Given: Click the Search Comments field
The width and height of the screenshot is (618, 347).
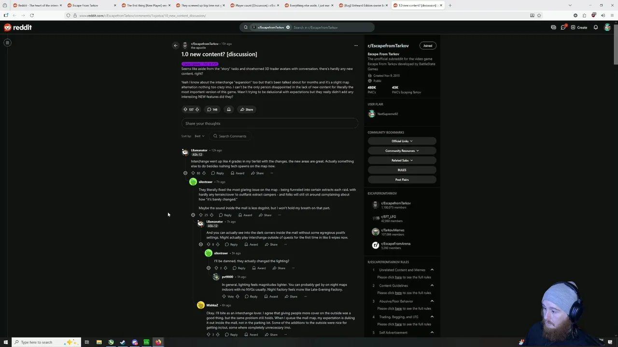Looking at the screenshot, I should pos(229,136).
